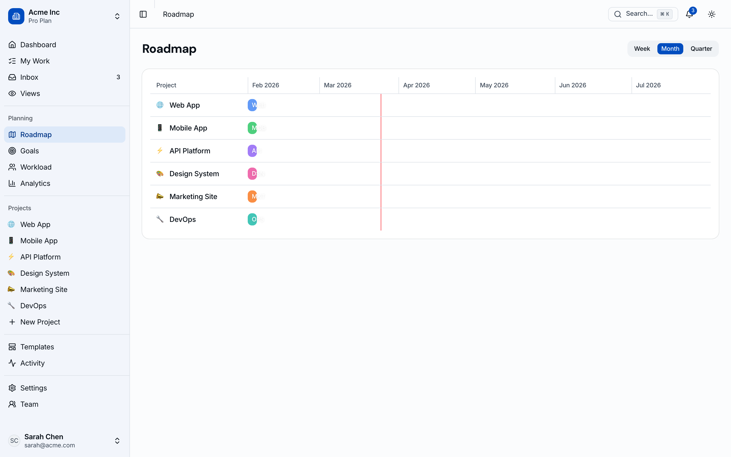Screen dimensions: 731x457
Task: Open Team settings page
Action: click(x=29, y=404)
